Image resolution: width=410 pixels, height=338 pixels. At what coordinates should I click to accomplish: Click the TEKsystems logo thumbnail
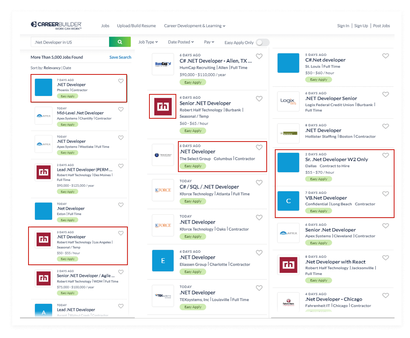[x=163, y=296]
